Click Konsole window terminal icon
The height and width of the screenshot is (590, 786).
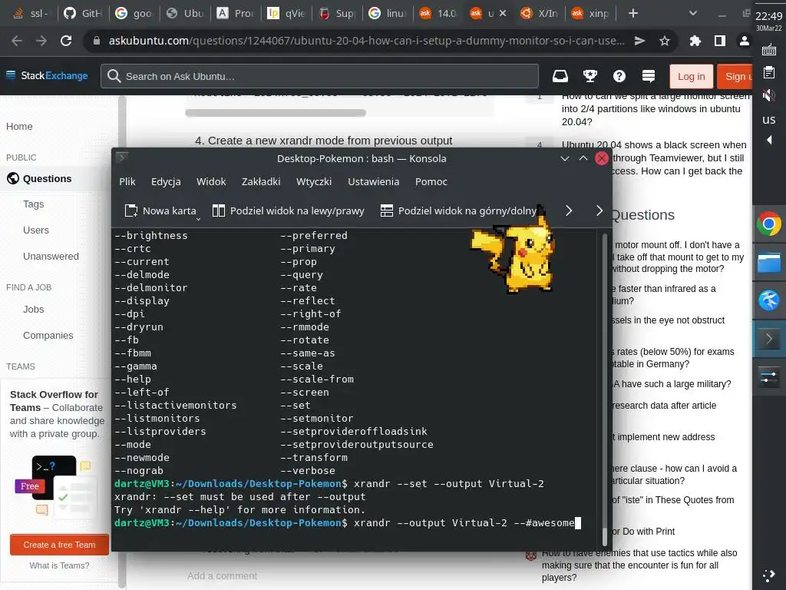[122, 158]
